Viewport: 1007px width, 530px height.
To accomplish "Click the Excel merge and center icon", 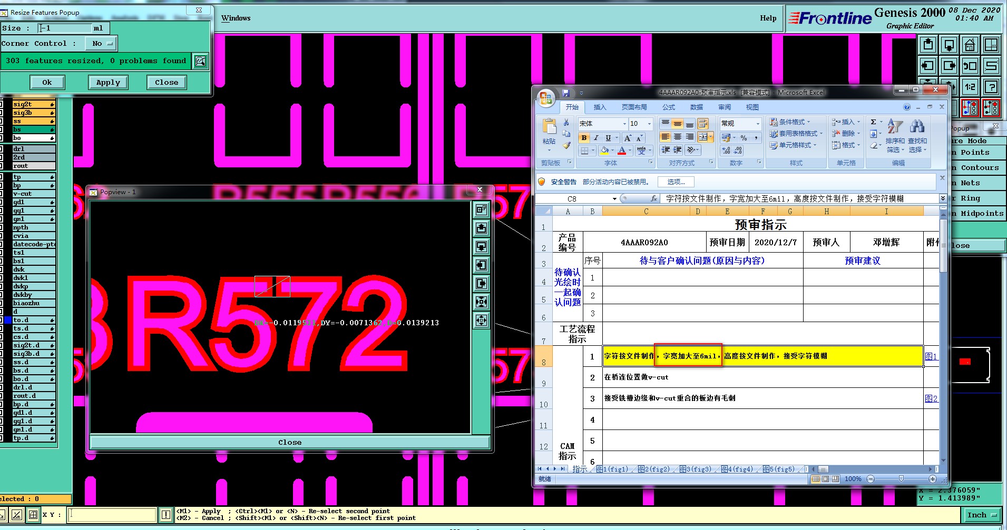I will coord(703,137).
